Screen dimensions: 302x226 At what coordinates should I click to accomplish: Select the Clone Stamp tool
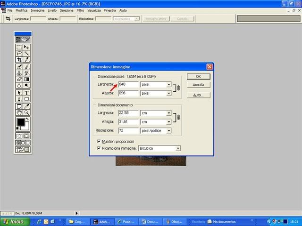point(19,73)
